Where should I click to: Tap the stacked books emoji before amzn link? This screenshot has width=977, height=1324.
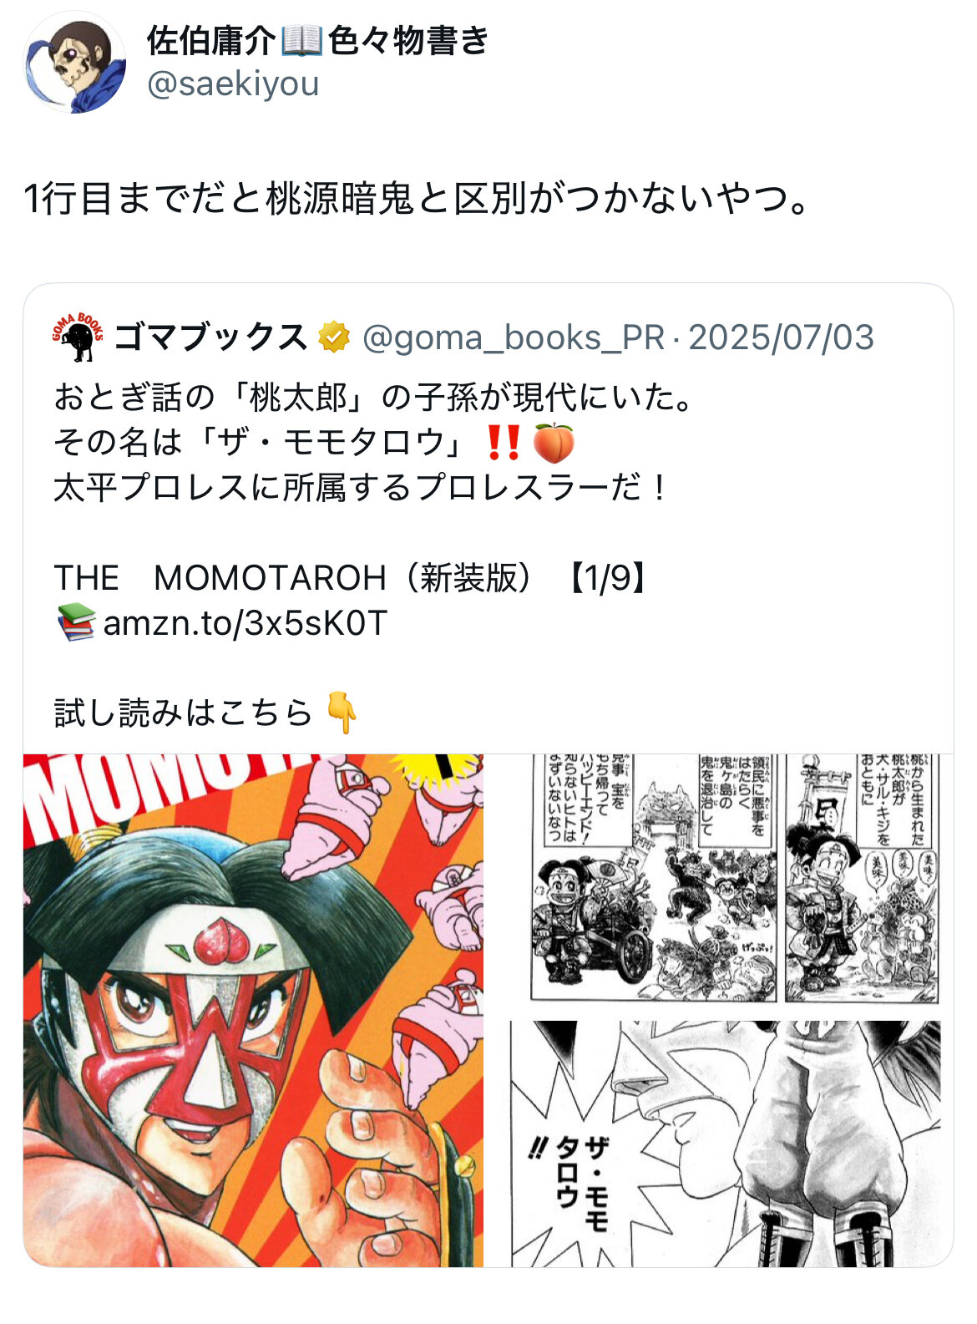(x=75, y=623)
